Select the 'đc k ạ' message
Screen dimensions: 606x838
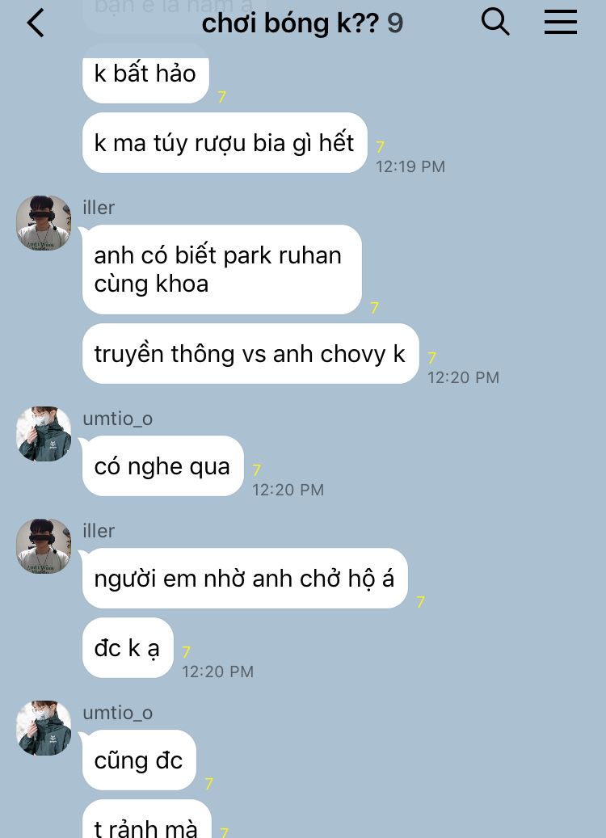[128, 648]
